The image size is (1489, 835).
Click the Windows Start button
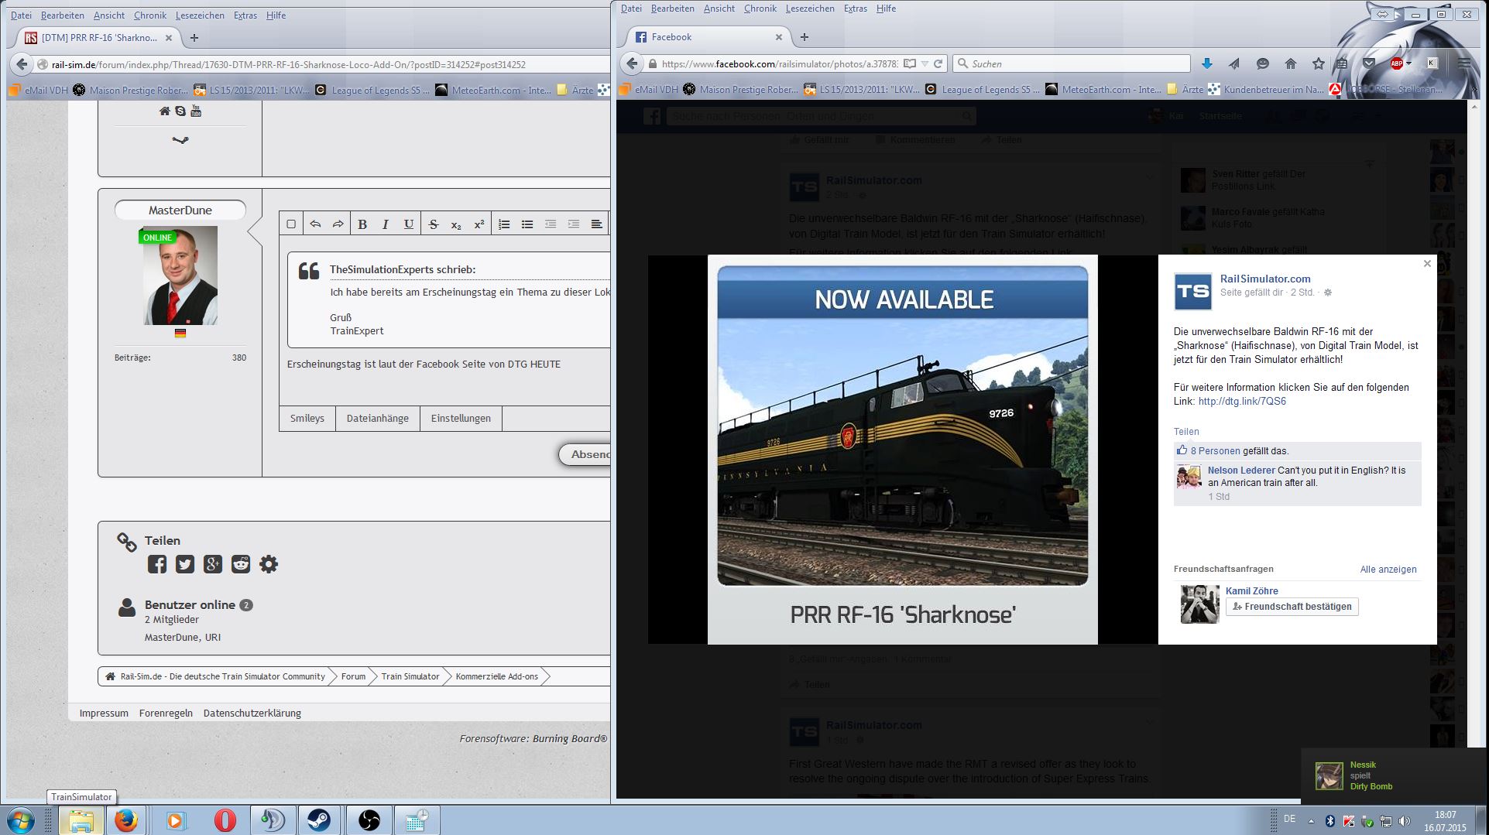[21, 820]
